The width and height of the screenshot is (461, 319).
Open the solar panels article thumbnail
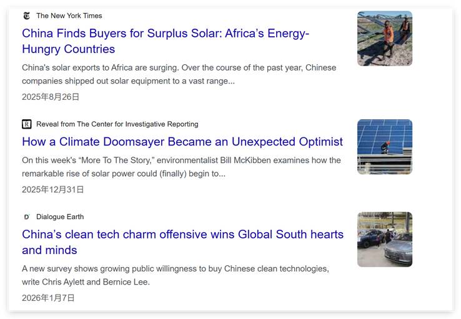coord(384,147)
